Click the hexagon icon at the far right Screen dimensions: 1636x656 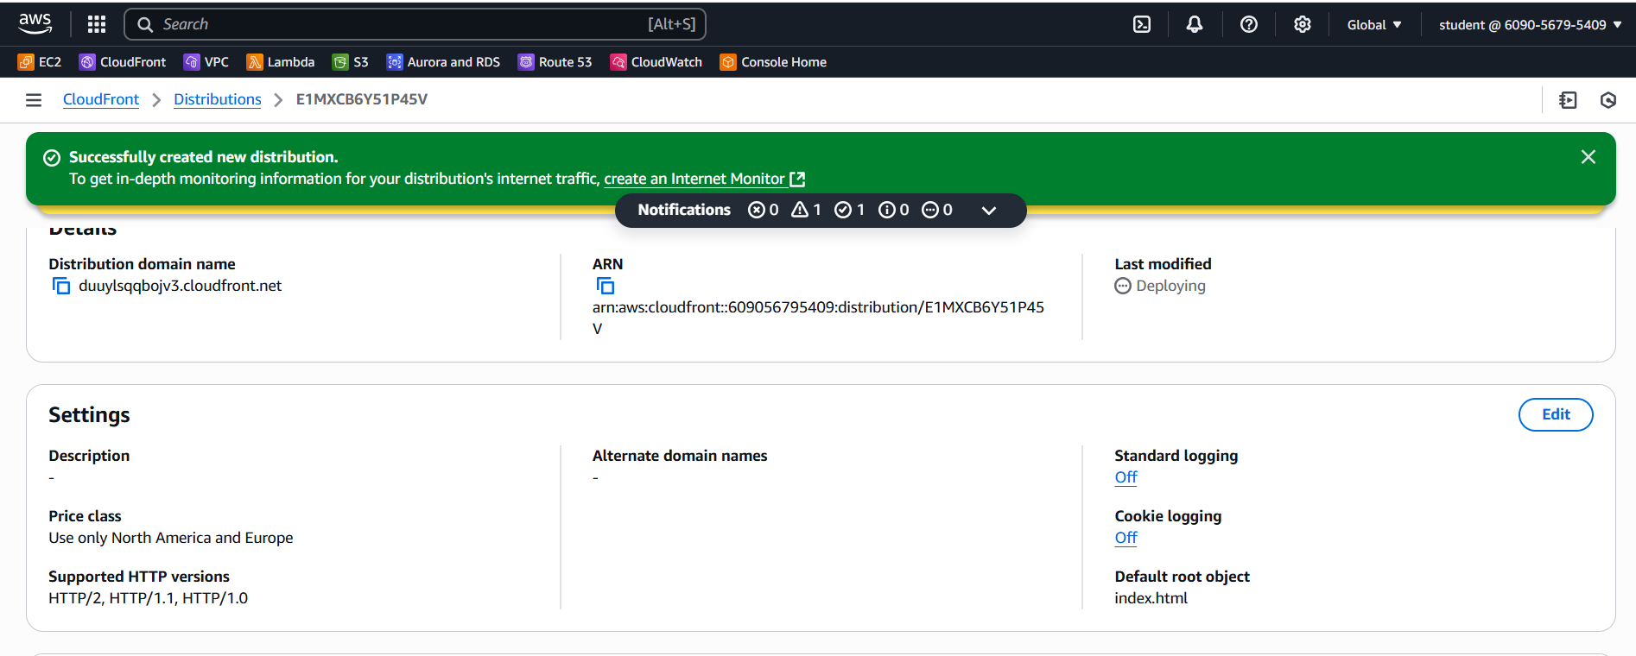1608,100
